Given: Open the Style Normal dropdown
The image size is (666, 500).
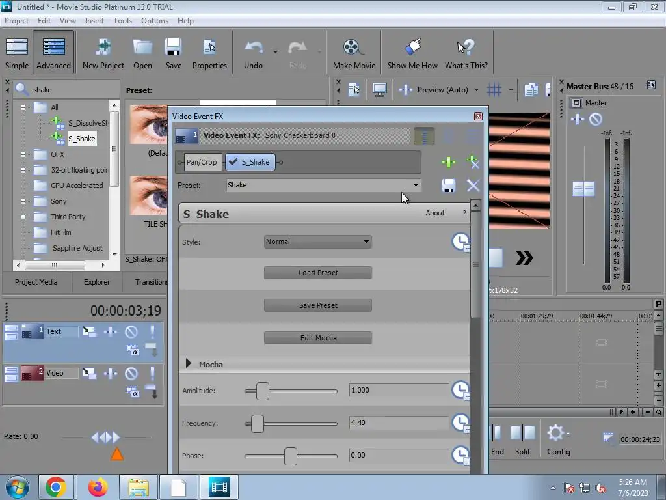Looking at the screenshot, I should (317, 242).
